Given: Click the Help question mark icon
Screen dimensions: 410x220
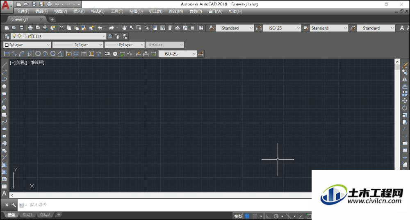Looking at the screenshot, I should pyautogui.click(x=201, y=28).
